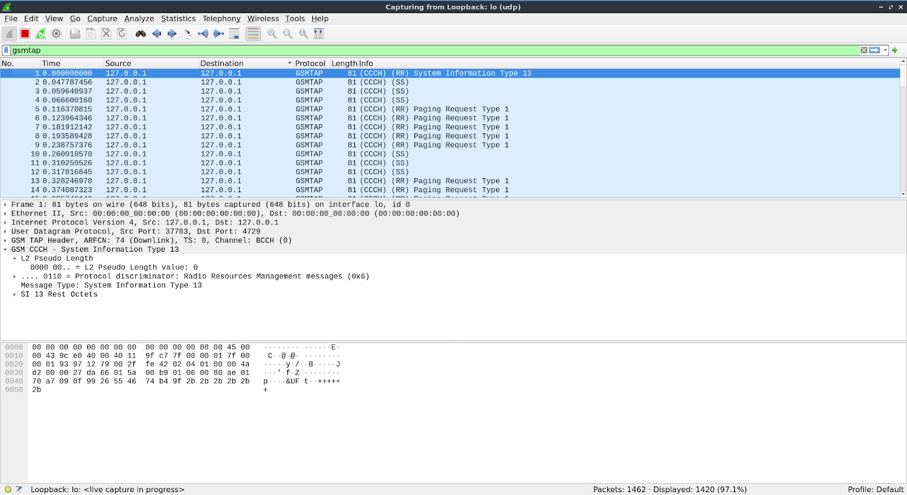Open the Help menu

click(320, 19)
